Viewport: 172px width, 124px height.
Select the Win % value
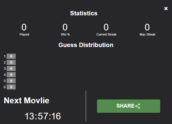(x=65, y=27)
